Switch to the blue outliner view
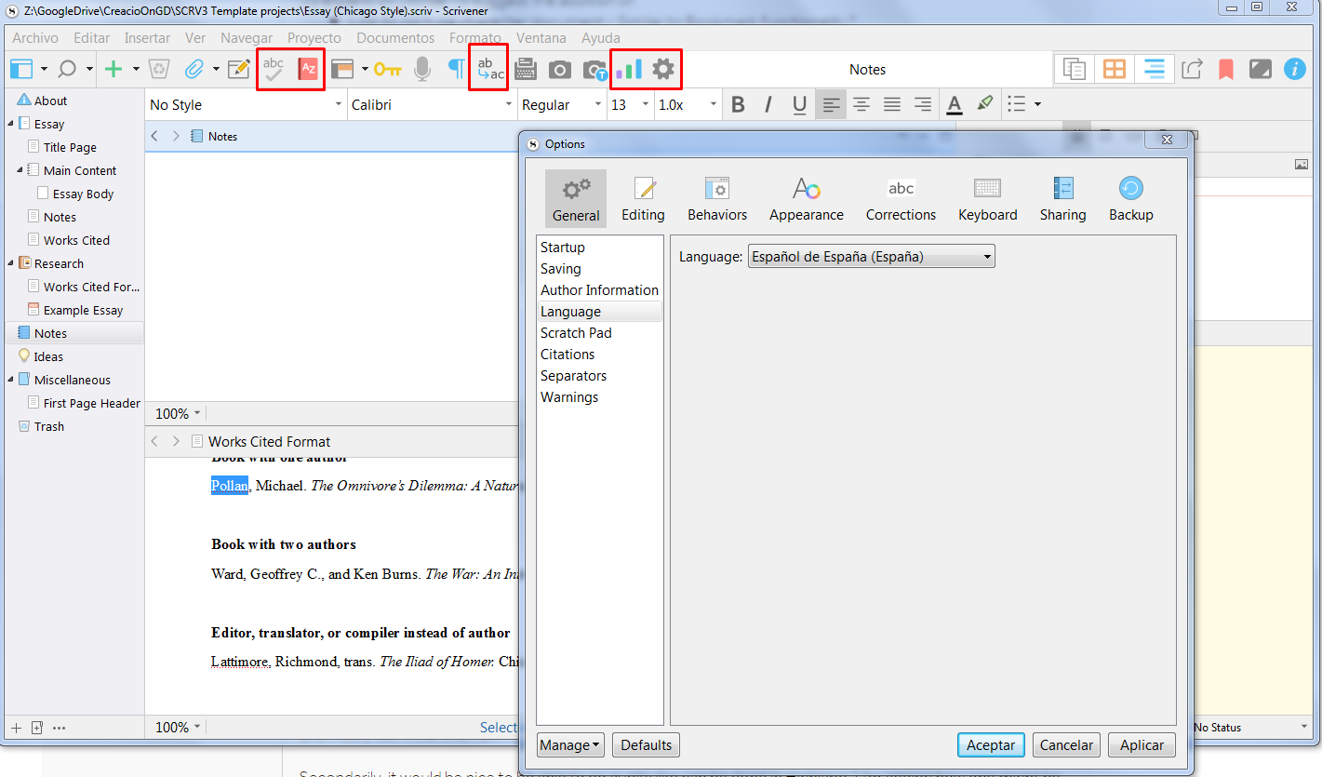Viewport: 1322px width, 777px height. (x=1155, y=69)
